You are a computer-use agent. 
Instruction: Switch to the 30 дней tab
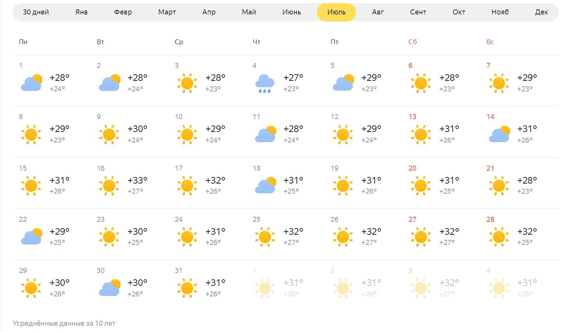pos(36,12)
